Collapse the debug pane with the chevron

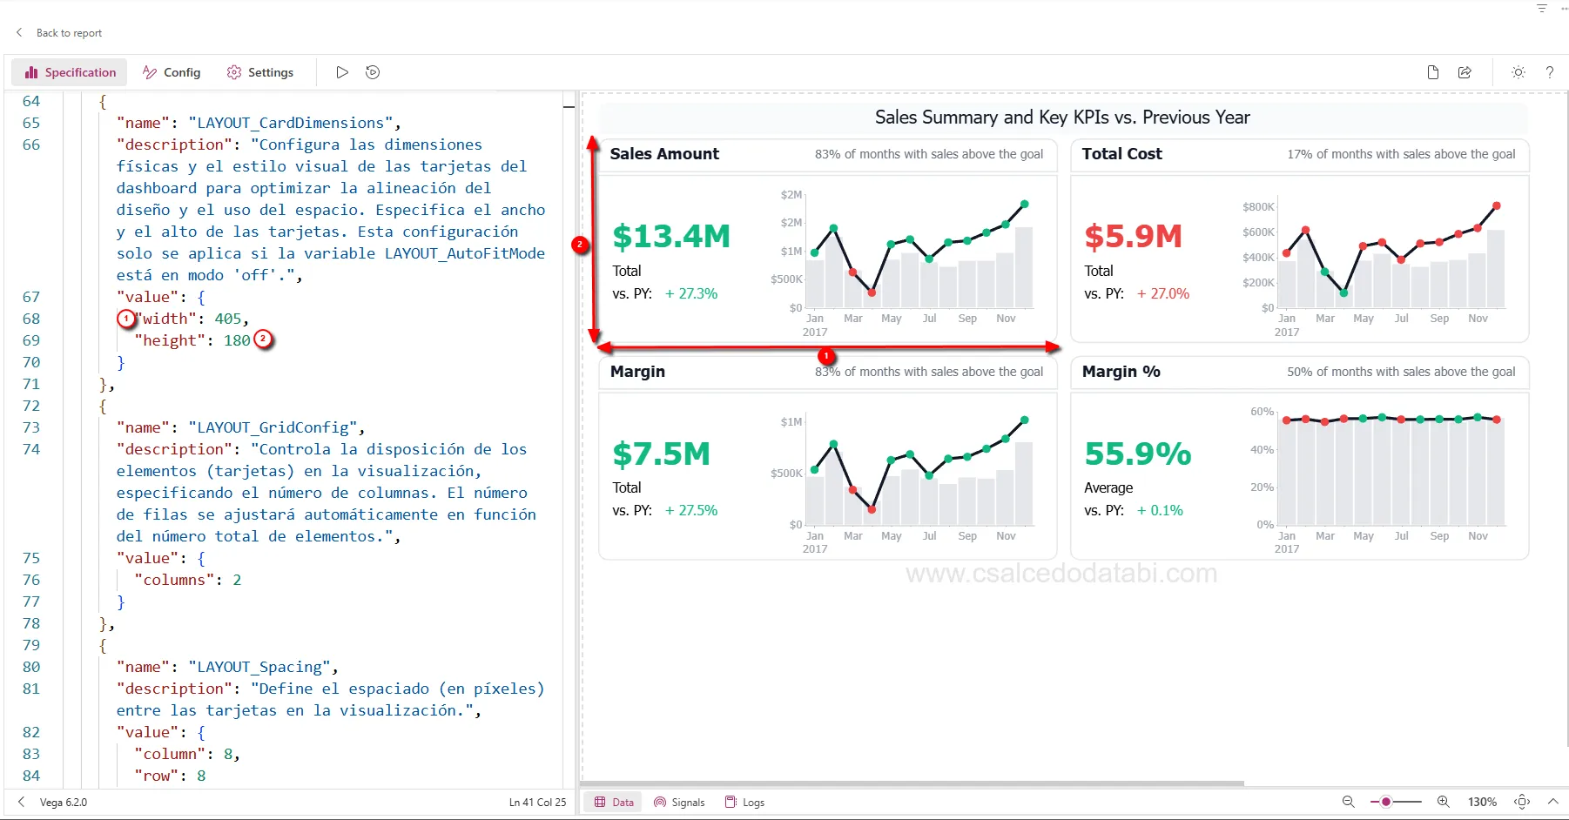coord(1552,802)
